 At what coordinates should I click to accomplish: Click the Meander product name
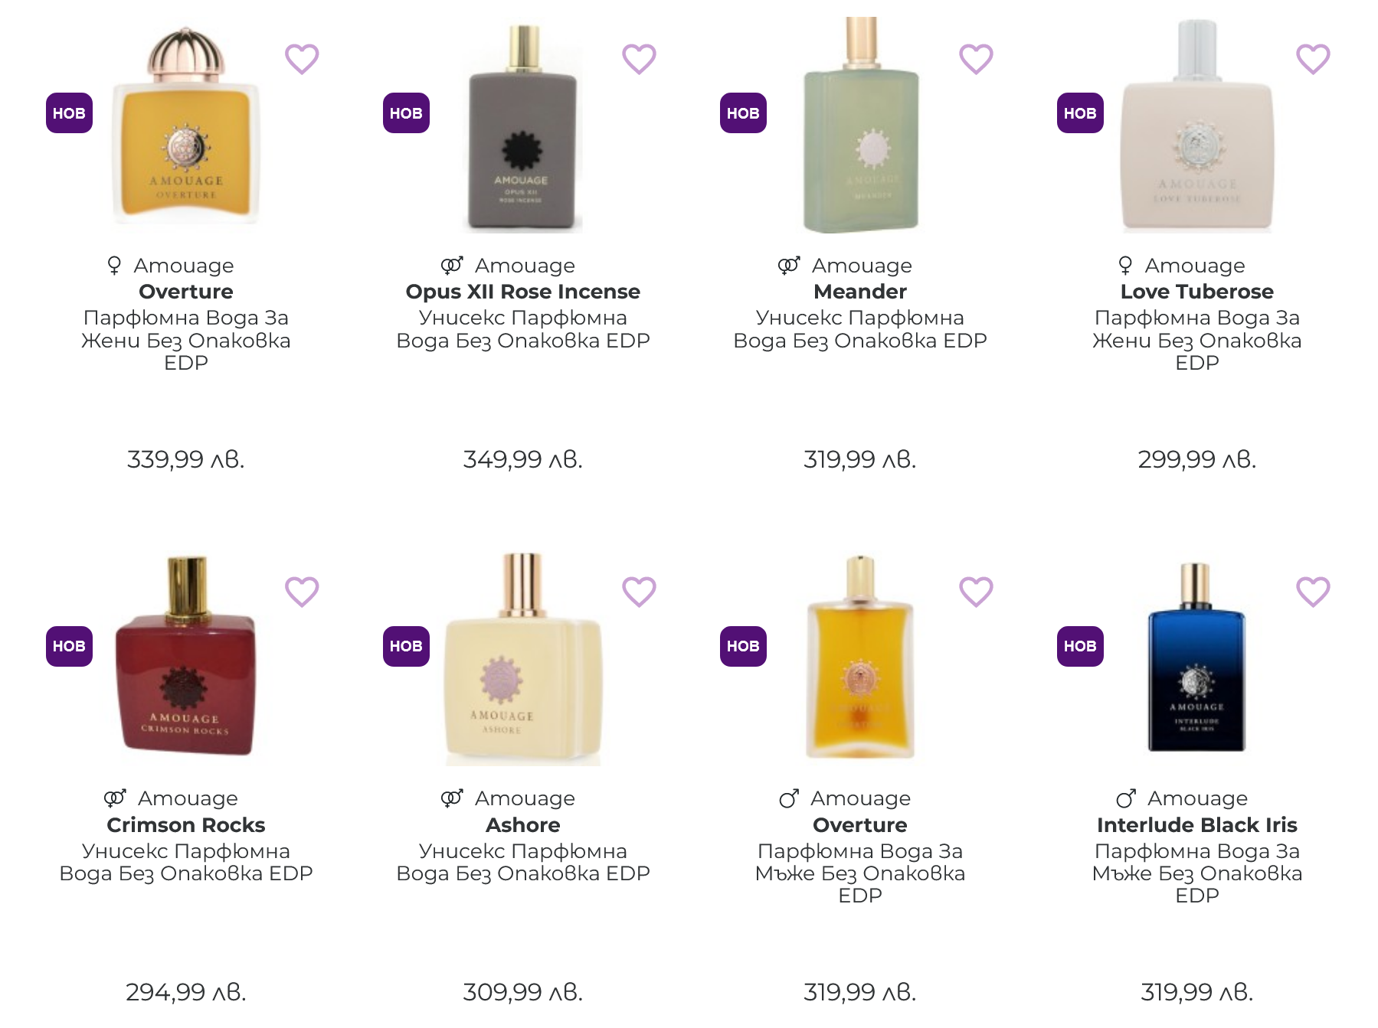860,292
